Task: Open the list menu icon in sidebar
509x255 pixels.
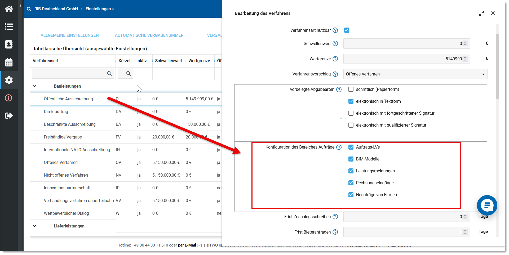Action: 9,27
